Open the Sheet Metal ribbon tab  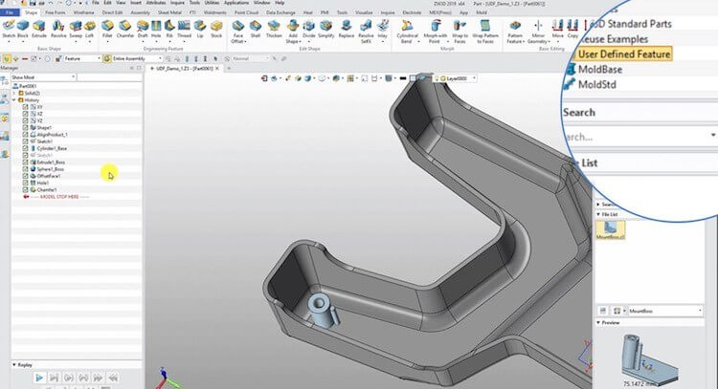click(169, 12)
